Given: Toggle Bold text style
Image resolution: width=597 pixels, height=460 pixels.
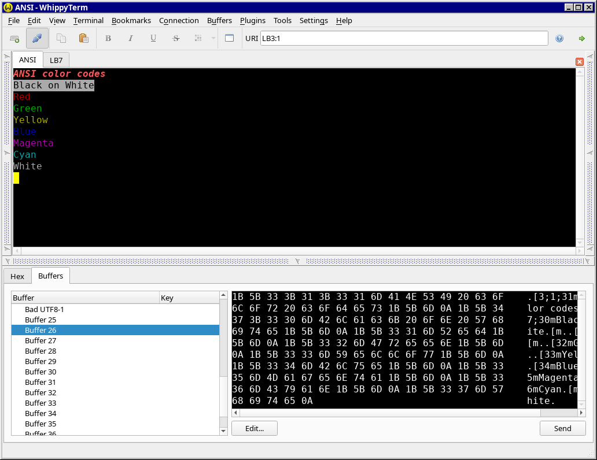Looking at the screenshot, I should [x=108, y=39].
